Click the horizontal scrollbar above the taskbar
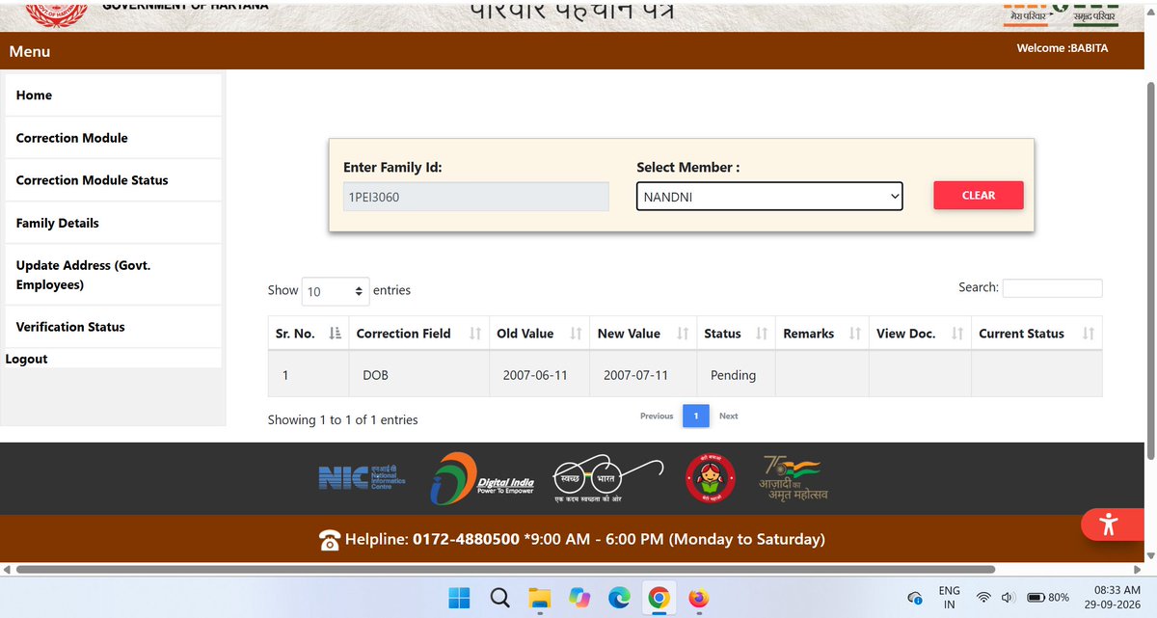The width and height of the screenshot is (1157, 618). (504, 570)
